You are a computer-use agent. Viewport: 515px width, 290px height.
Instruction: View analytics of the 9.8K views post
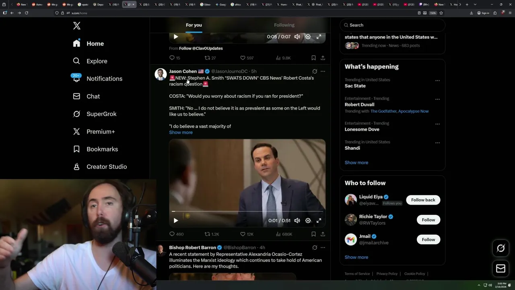pos(283,58)
